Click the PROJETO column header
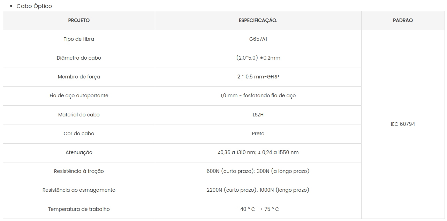 point(79,21)
